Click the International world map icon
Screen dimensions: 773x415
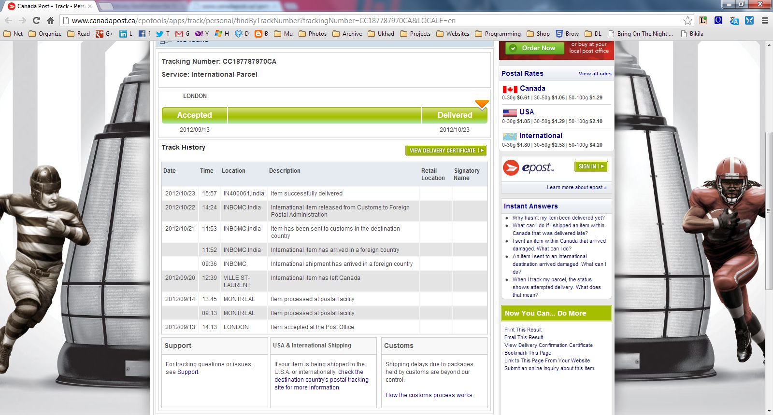[510, 137]
